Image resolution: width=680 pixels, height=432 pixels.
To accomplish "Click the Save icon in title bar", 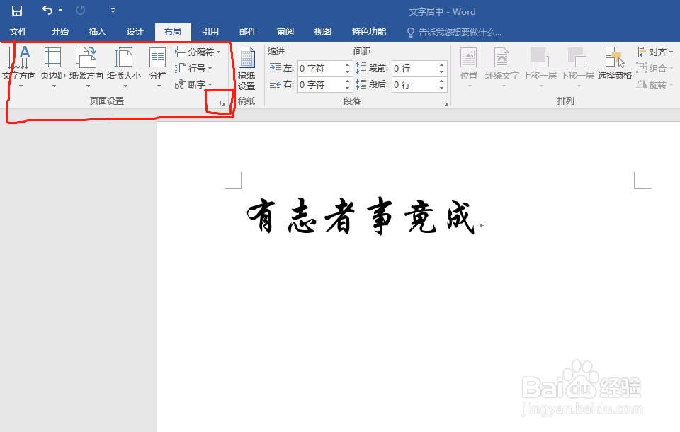I will (17, 11).
